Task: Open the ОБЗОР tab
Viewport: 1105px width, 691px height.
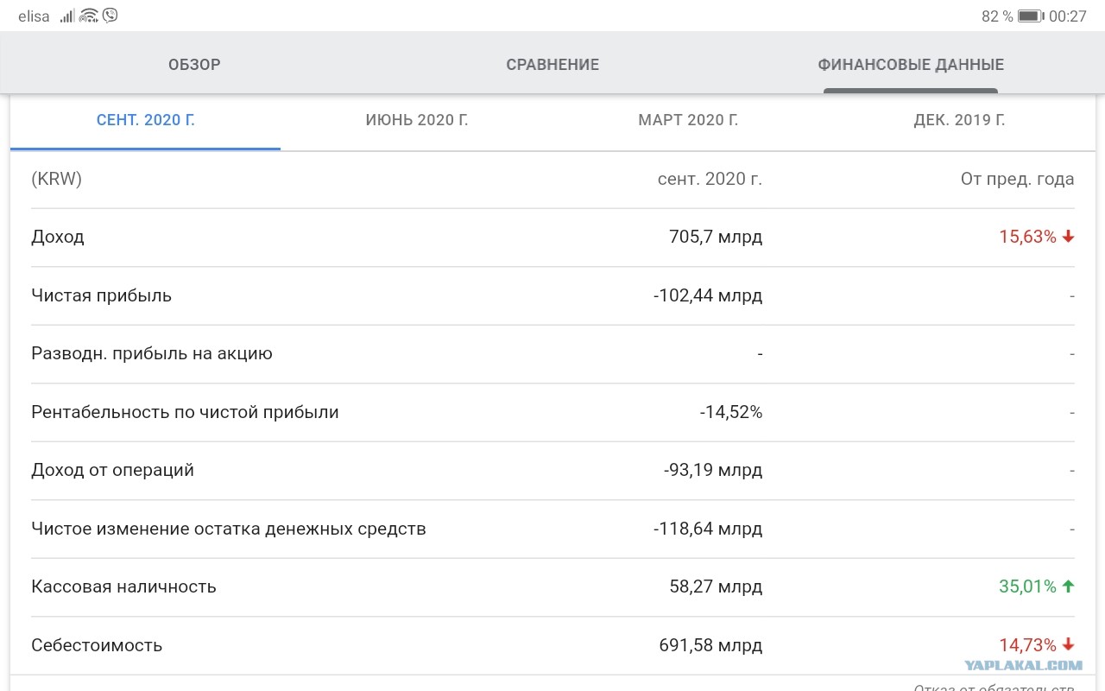Action: [194, 65]
